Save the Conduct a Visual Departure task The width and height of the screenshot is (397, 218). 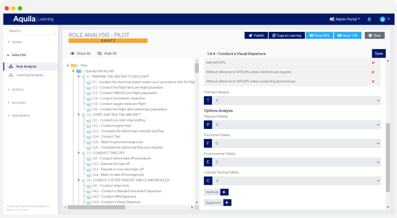(378, 54)
